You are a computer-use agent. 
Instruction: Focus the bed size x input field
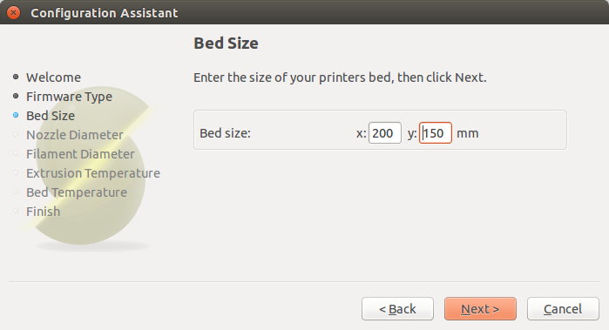pos(384,132)
